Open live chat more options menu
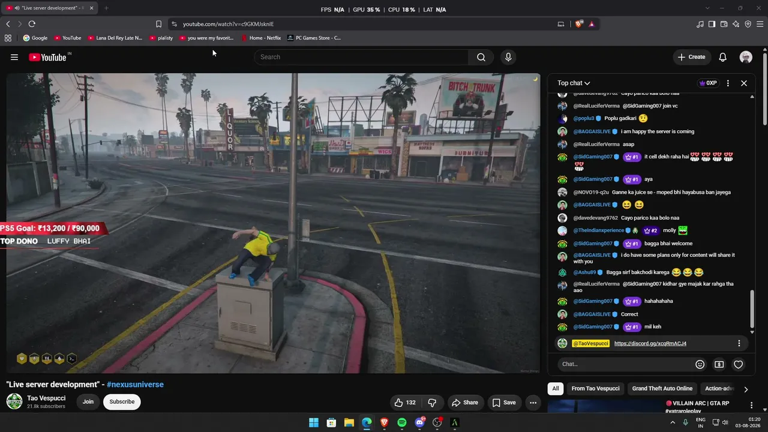The height and width of the screenshot is (432, 768). [728, 83]
